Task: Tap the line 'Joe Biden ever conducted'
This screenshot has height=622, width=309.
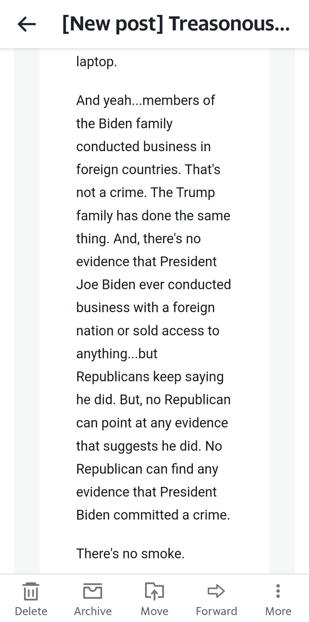Action: point(154,284)
